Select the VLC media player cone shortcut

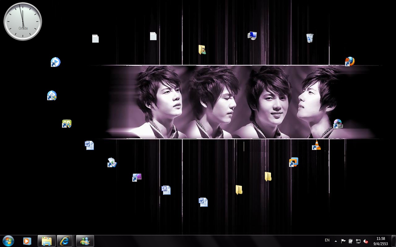click(x=316, y=145)
